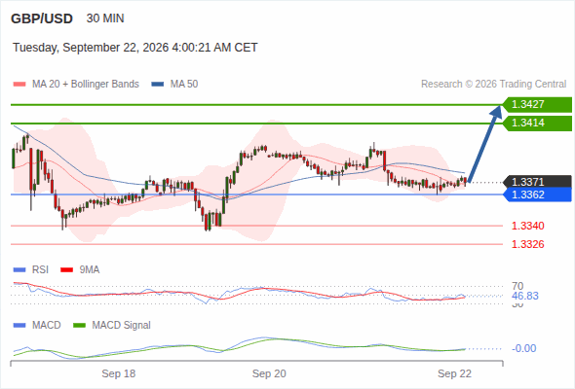Screen dimensions: 575x389
Task: Click the Sep 18 date axis marker
Action: (119, 373)
